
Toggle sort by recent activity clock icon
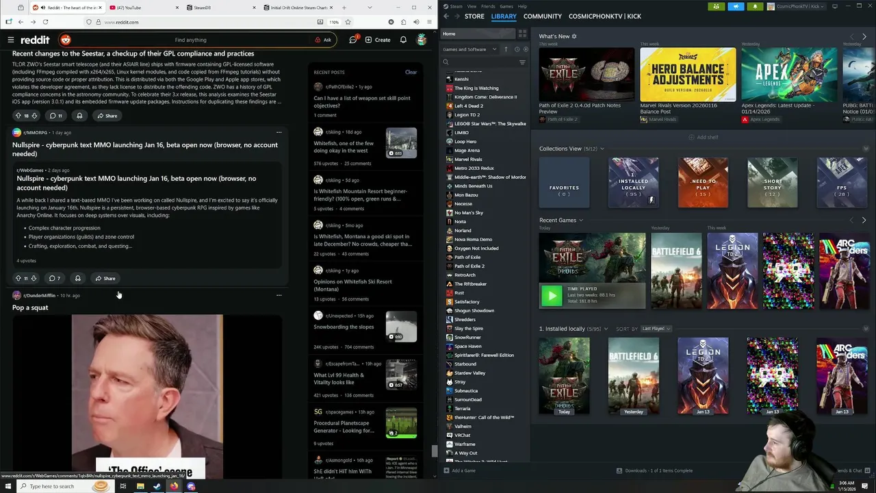coord(517,49)
